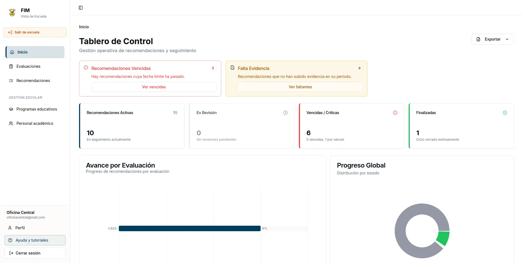Click the 9% value next to the bar
Viewport: 522px width, 263px height.
point(265,228)
